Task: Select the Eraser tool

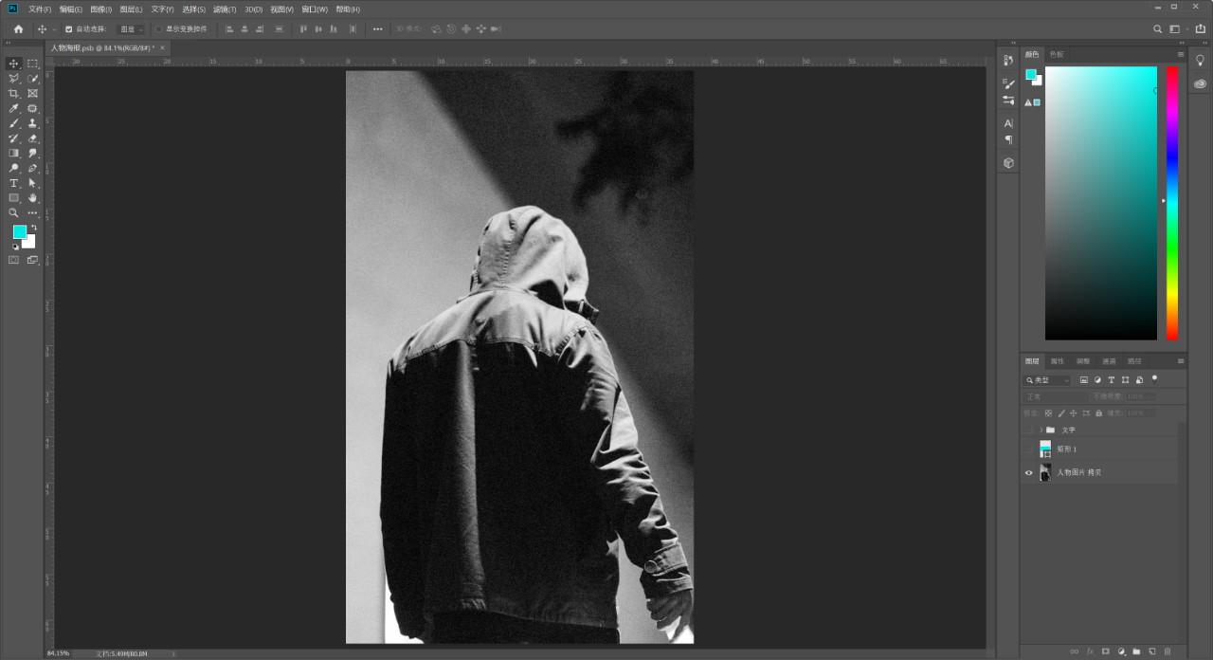Action: (32, 138)
